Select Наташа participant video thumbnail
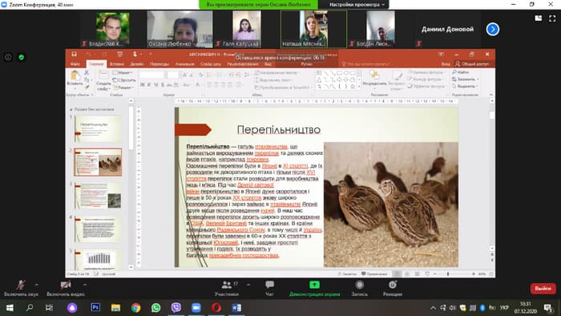Image resolution: width=561 pixels, height=316 pixels. click(313, 29)
